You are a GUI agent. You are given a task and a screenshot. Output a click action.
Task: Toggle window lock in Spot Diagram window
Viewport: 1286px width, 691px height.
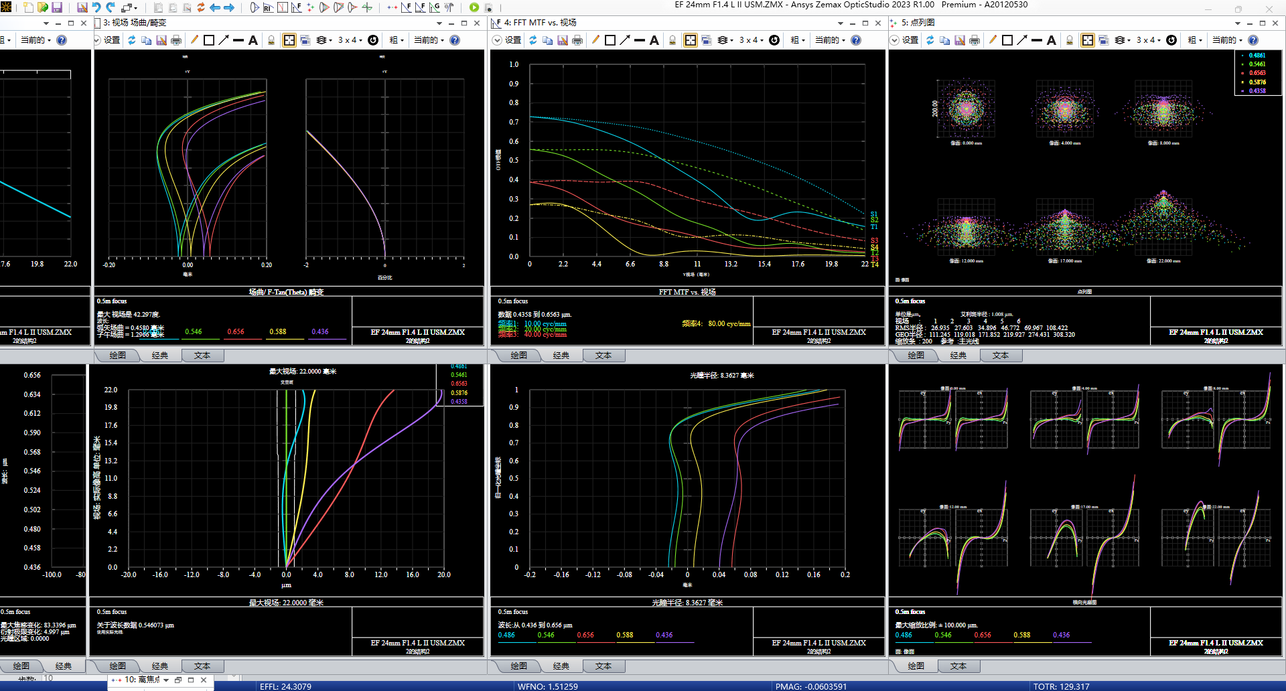[x=1070, y=40]
